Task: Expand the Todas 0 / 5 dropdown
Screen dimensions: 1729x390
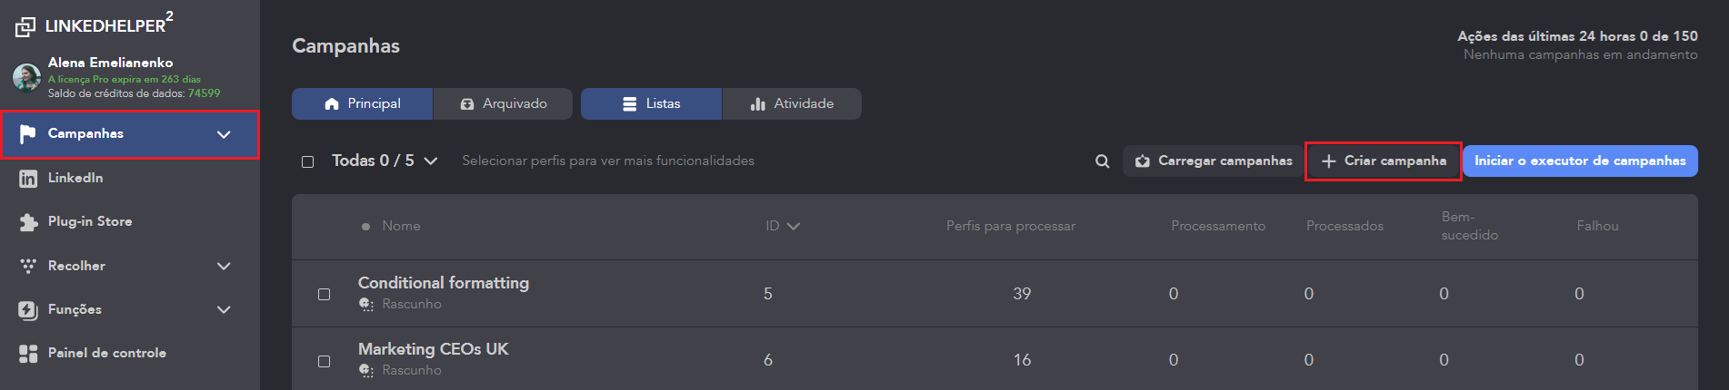Action: point(431,161)
